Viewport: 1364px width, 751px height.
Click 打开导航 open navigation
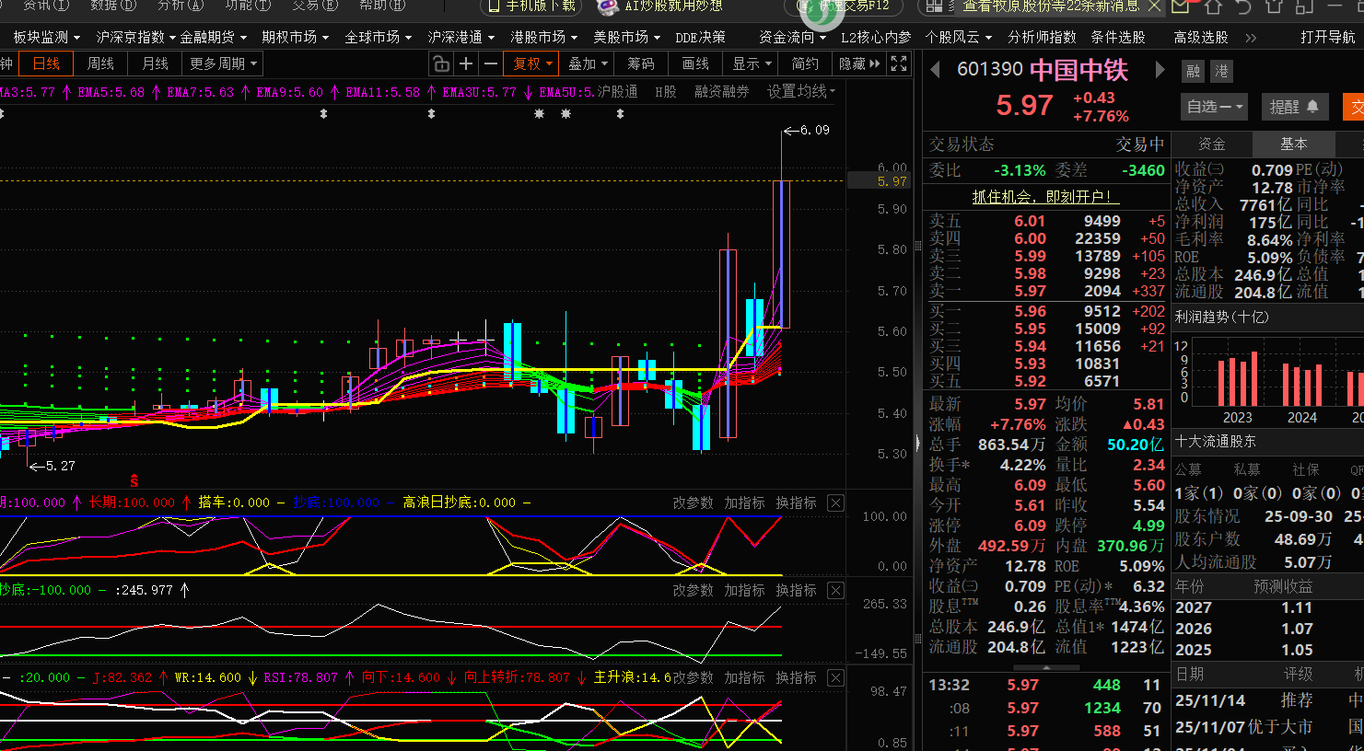[x=1327, y=38]
